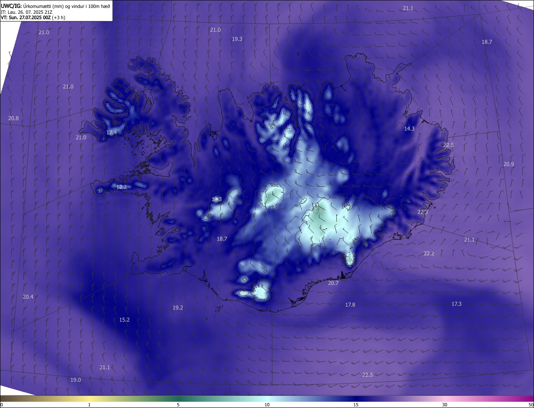534x408 pixels.
Task: Click the 20.4 value on the map
Action: 28,297
